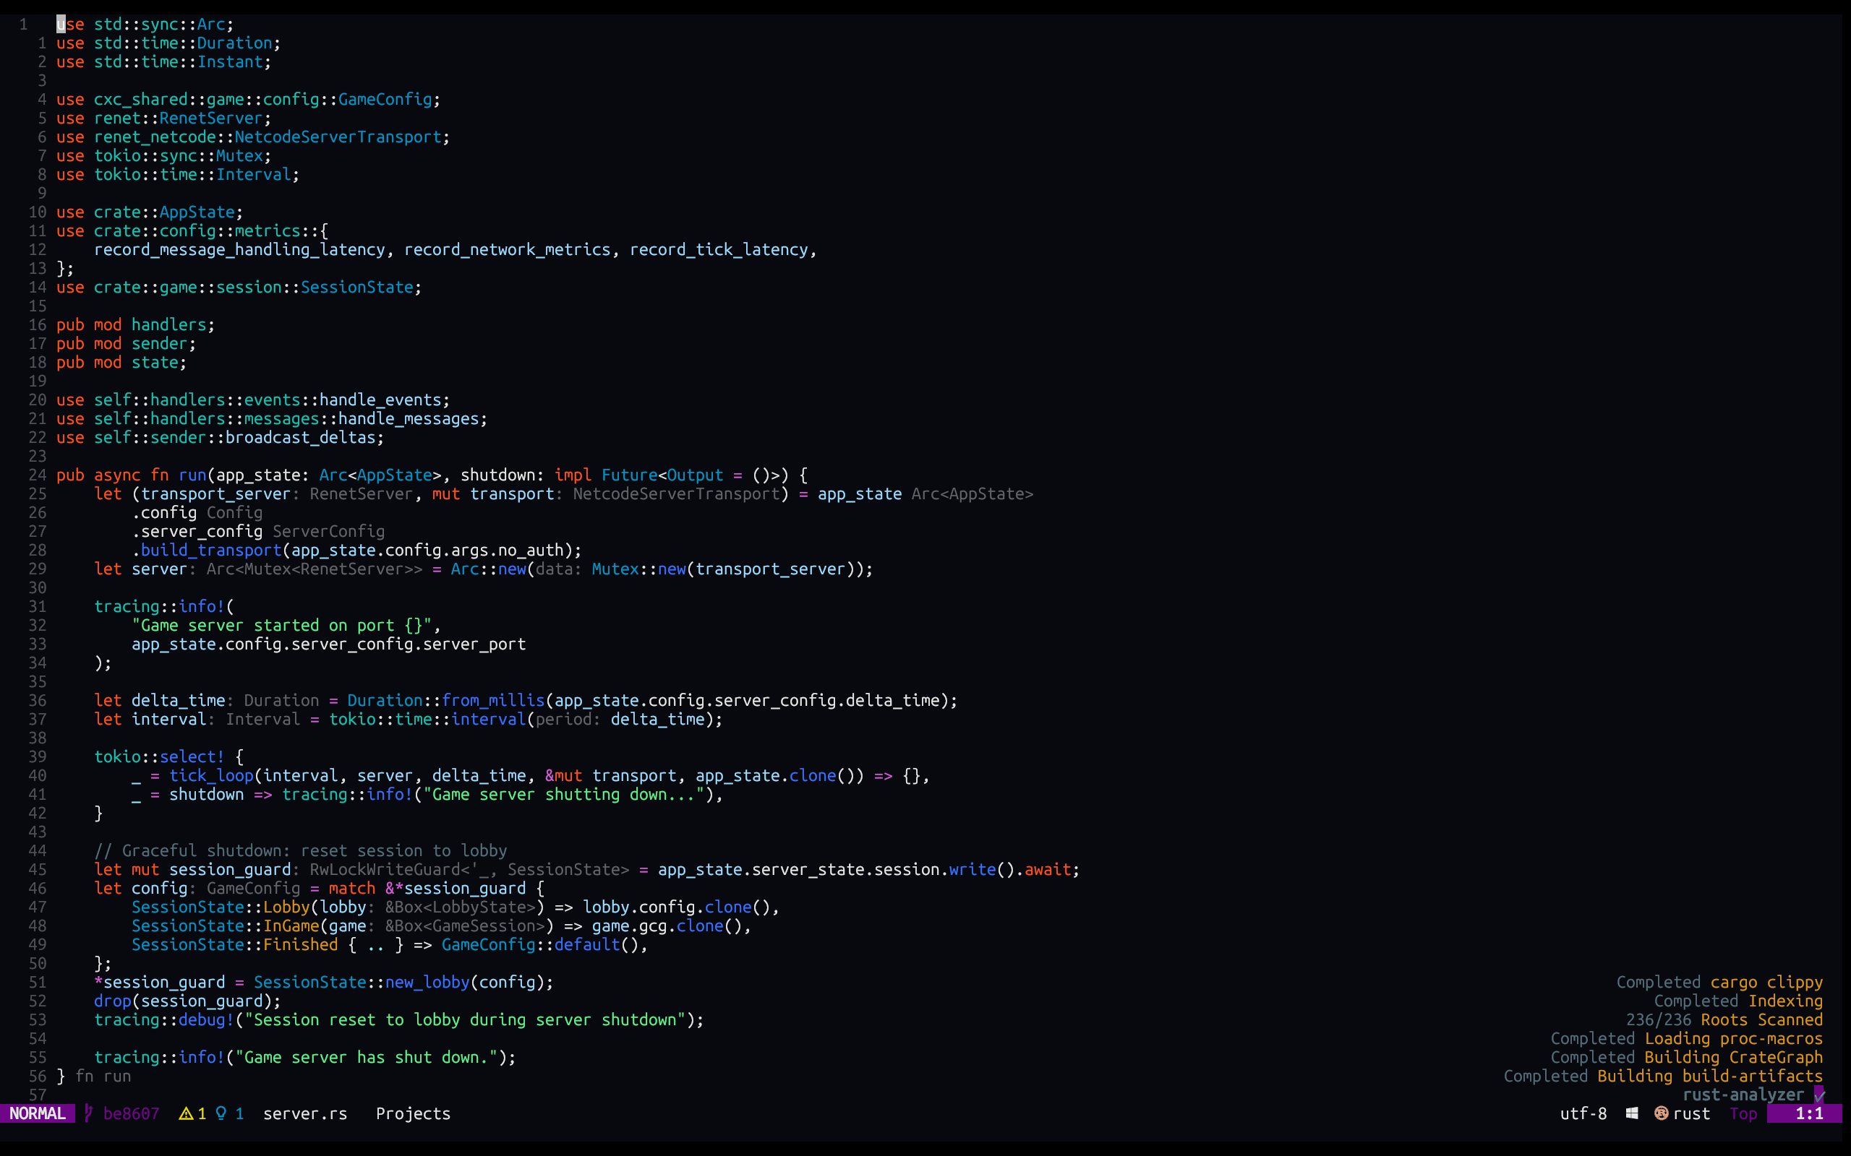
Task: Click the 'Graceful shutdown' comment line
Action: tap(301, 850)
